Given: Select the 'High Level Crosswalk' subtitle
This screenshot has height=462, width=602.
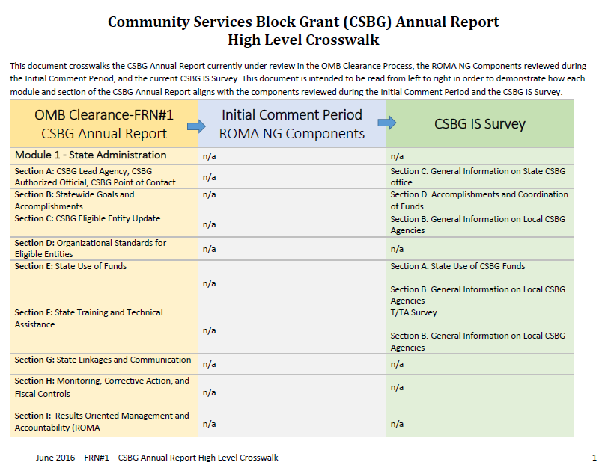Looking at the screenshot, I should (x=303, y=40).
